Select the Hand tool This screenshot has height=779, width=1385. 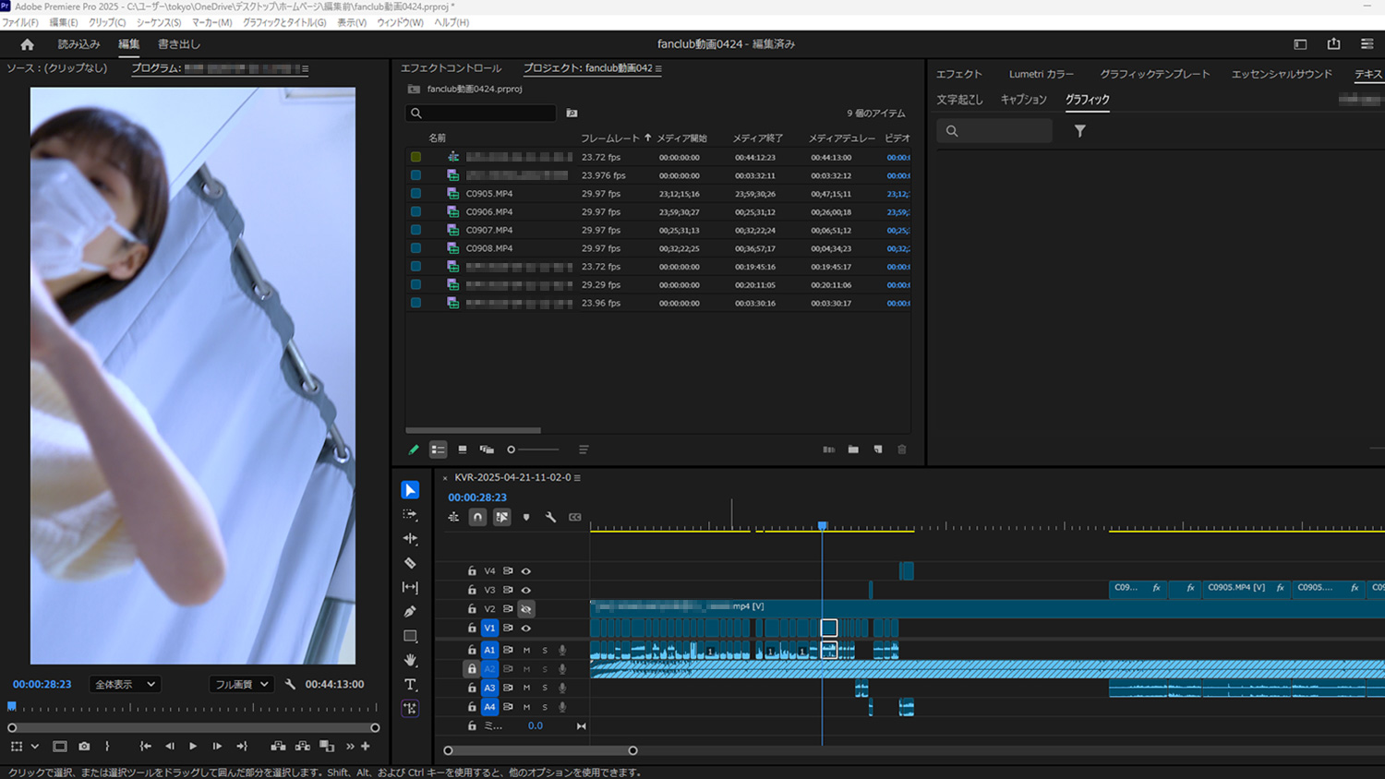410,660
